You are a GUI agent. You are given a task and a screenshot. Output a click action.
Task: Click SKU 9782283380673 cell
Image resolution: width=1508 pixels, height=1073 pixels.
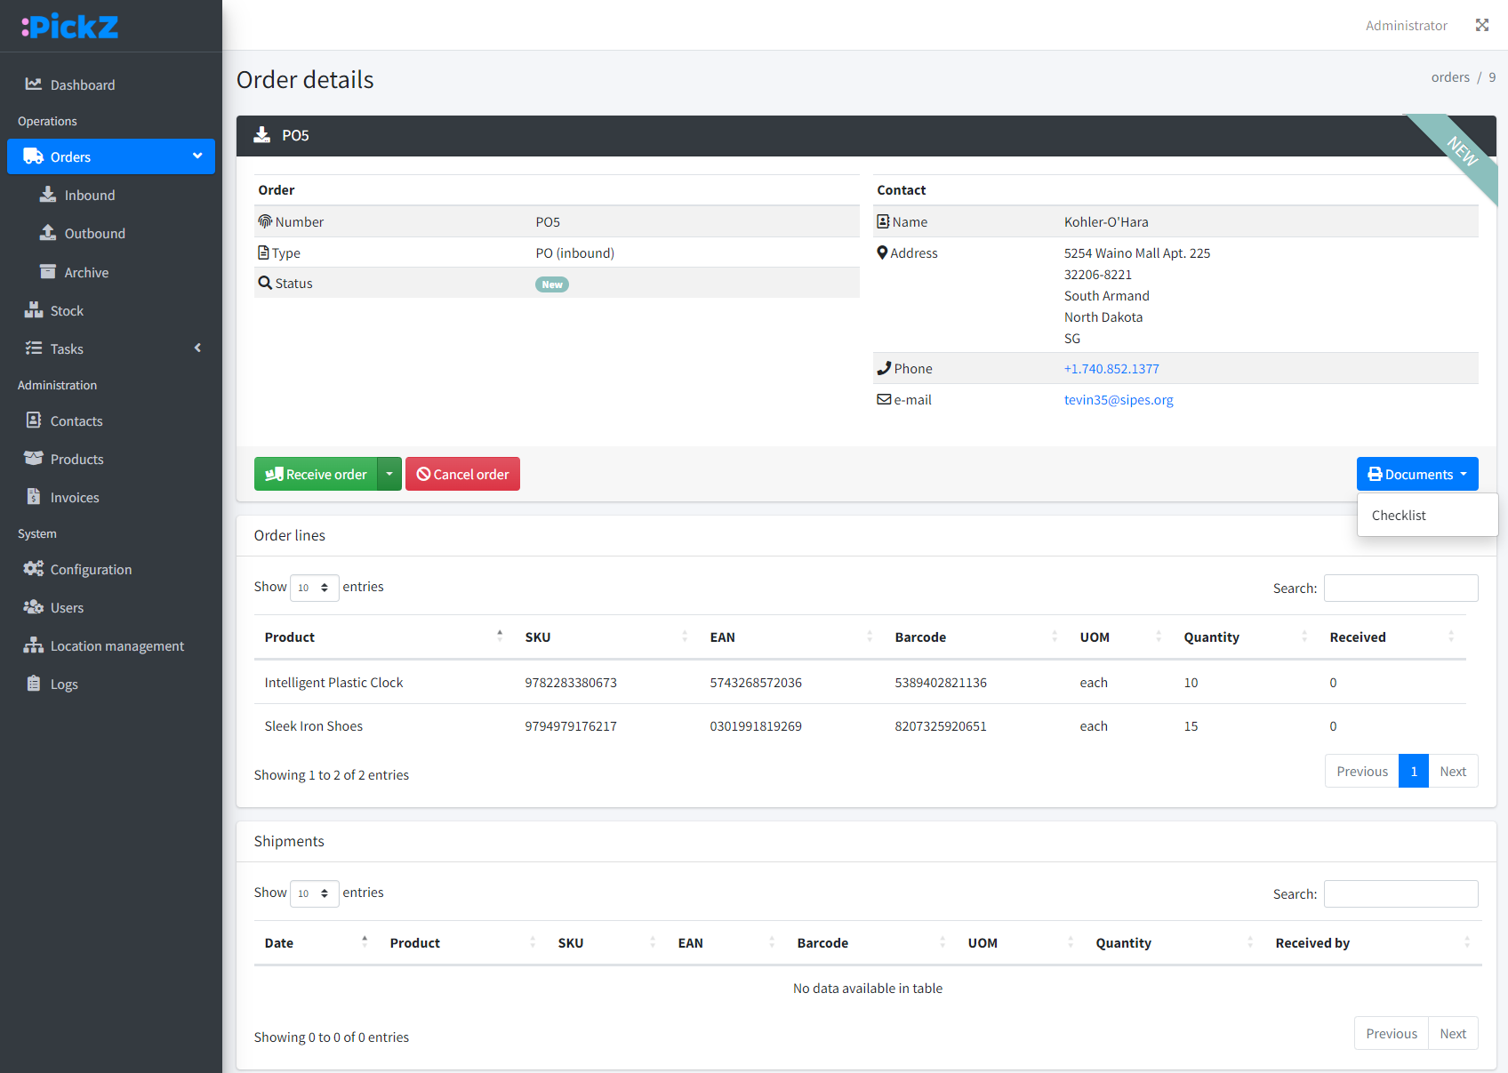pyautogui.click(x=571, y=682)
